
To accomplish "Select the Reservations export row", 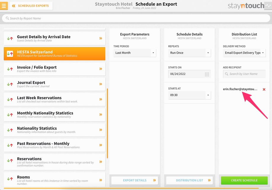I will [54, 162].
